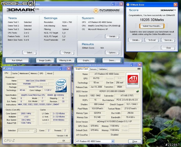
Task: Click Change under Settings
Action: tap(67, 53)
